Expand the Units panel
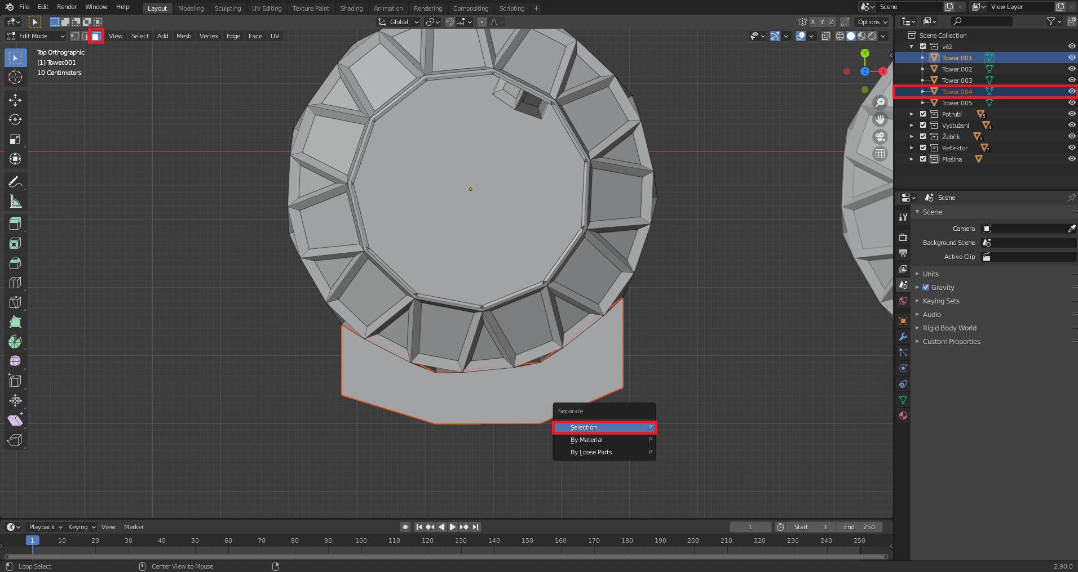Screen dimensions: 1078x572 tap(930, 274)
